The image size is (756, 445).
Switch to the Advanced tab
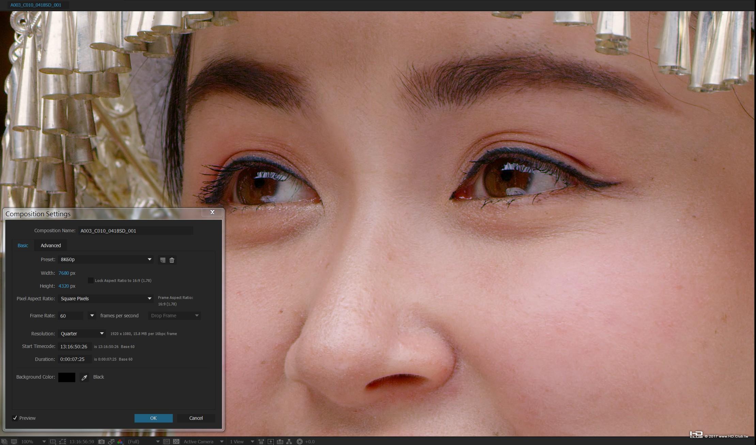[x=51, y=245]
